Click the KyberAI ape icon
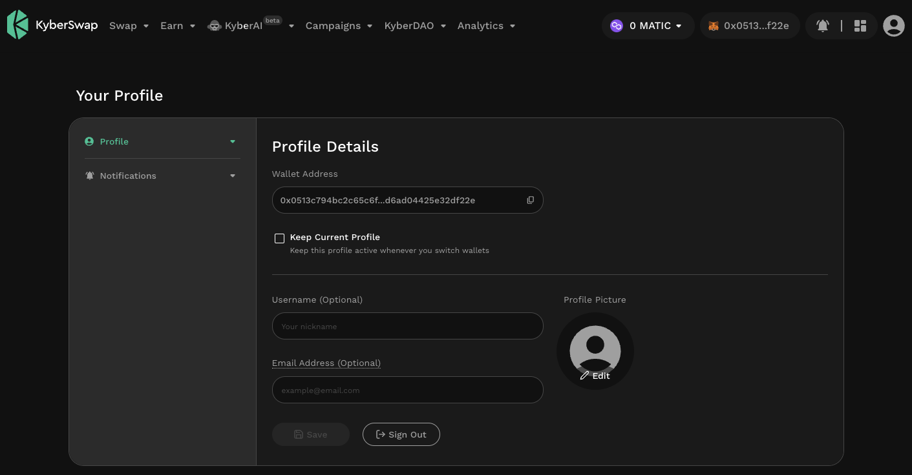This screenshot has width=912, height=475. click(215, 26)
